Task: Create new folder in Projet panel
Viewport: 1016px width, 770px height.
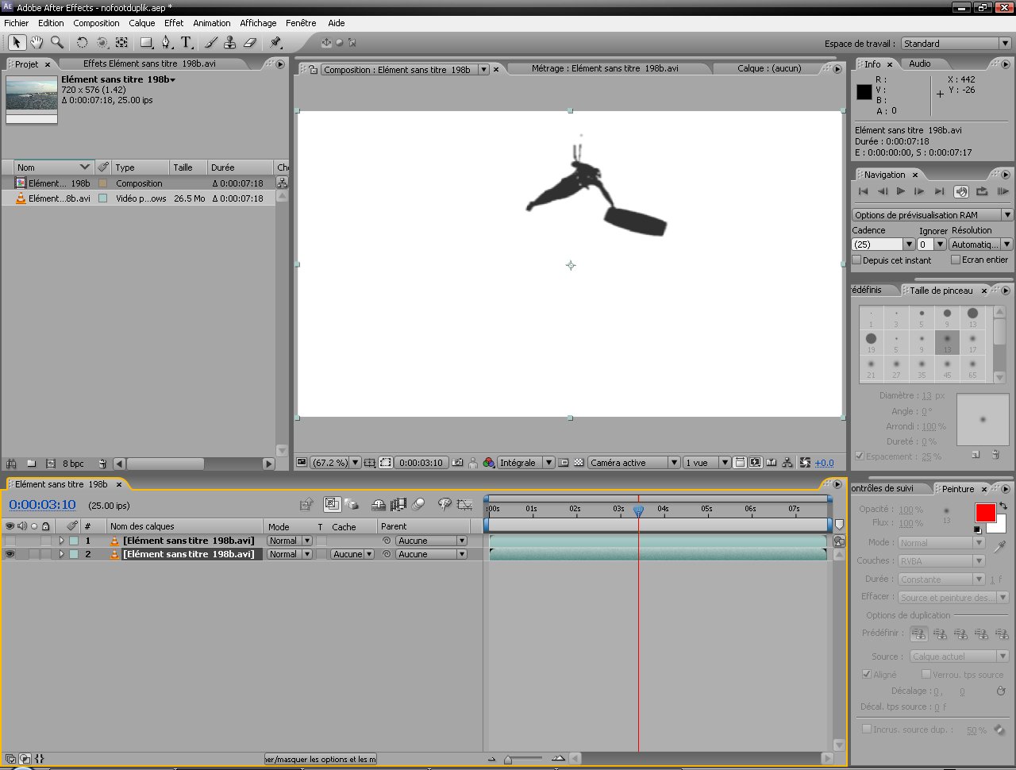Action: pyautogui.click(x=32, y=464)
